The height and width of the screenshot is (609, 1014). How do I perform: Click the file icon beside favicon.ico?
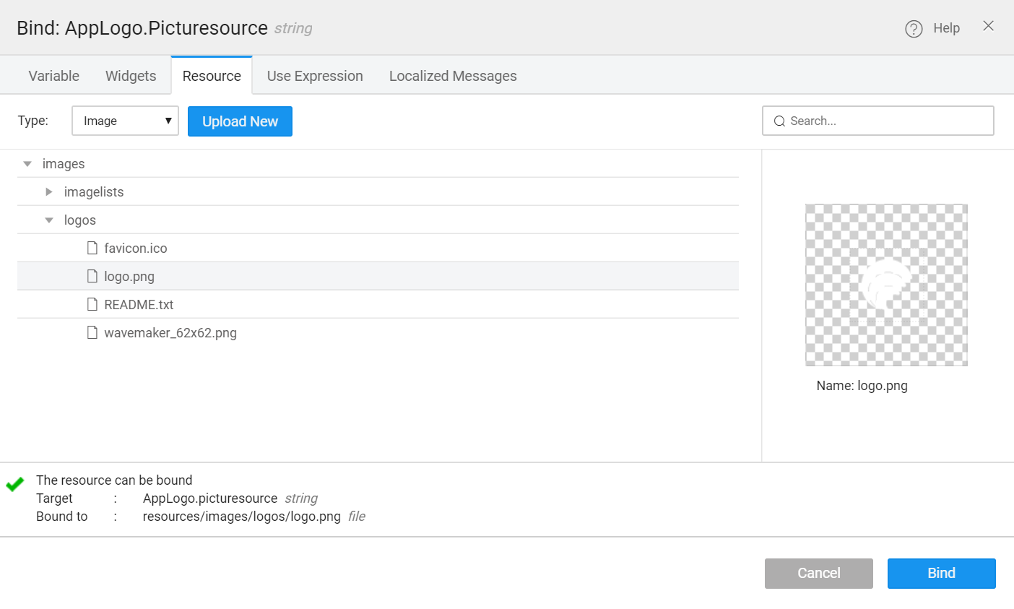click(x=92, y=247)
